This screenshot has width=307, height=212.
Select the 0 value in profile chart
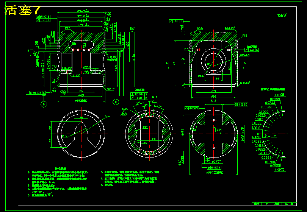click(258, 134)
